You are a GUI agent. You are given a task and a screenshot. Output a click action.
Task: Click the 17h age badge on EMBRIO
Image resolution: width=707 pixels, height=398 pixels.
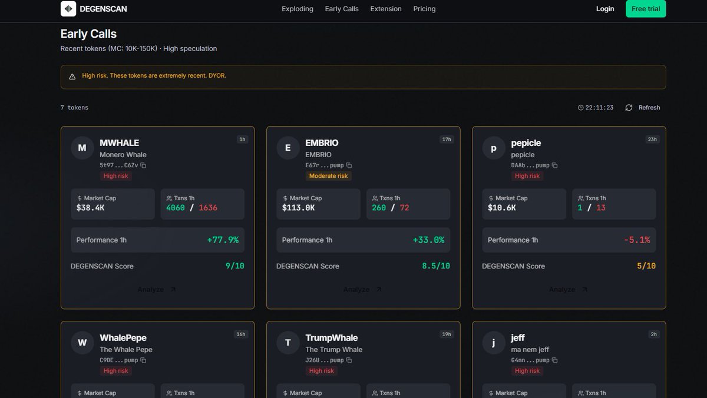(x=447, y=140)
